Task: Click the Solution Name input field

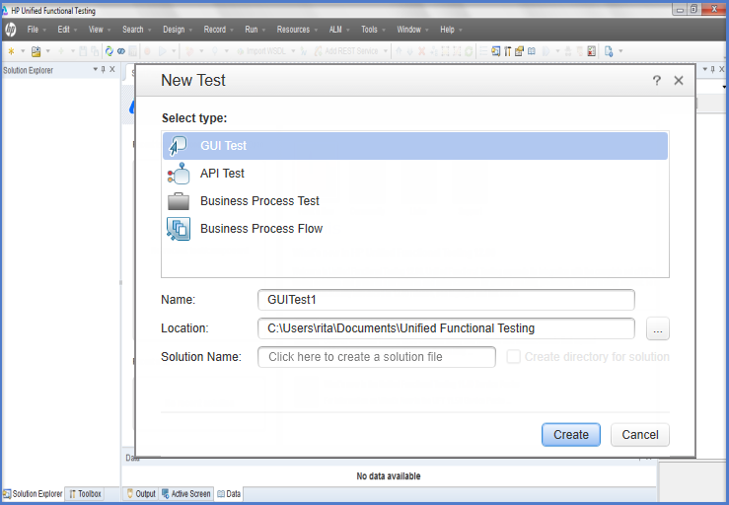Action: tap(377, 357)
